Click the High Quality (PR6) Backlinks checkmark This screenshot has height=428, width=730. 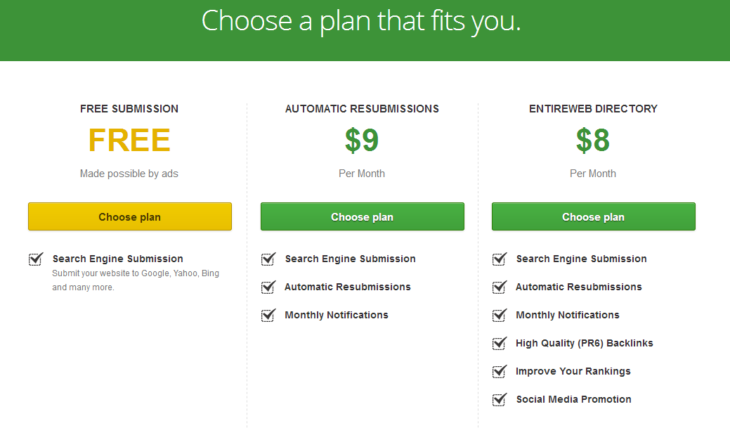pyautogui.click(x=499, y=343)
